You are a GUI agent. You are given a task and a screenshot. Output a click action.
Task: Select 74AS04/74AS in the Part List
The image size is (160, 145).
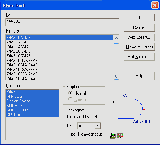coord(60,47)
